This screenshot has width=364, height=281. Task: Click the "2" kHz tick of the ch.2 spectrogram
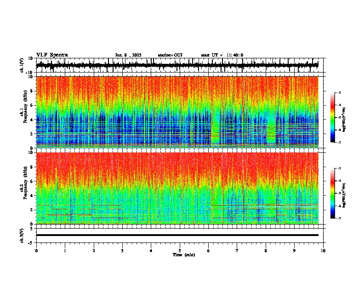pyautogui.click(x=32, y=210)
